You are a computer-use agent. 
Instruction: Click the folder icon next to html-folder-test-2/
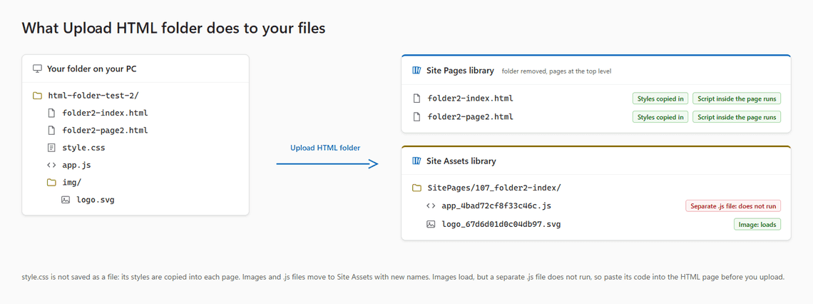pyautogui.click(x=37, y=96)
